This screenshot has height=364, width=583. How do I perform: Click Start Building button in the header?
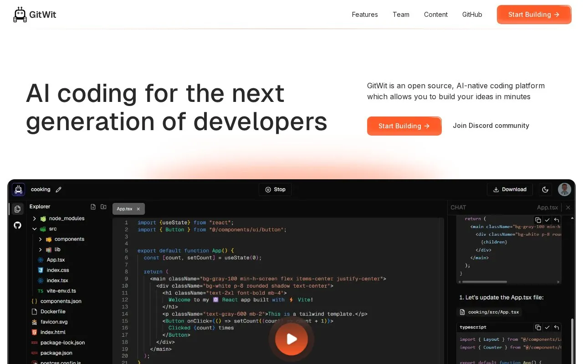point(534,15)
